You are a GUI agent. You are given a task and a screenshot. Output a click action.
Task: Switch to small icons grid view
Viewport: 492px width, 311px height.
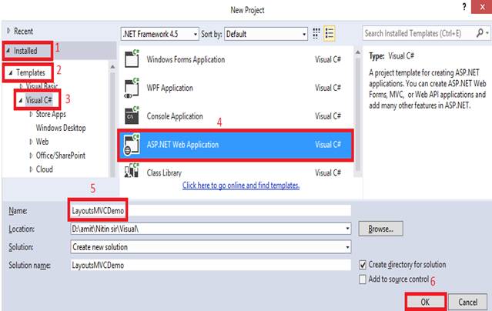pyautogui.click(x=316, y=33)
